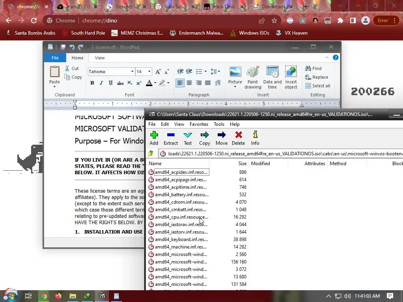Click the Chrome Error button
Viewport: 403px width, 302px height.
(x=386, y=20)
